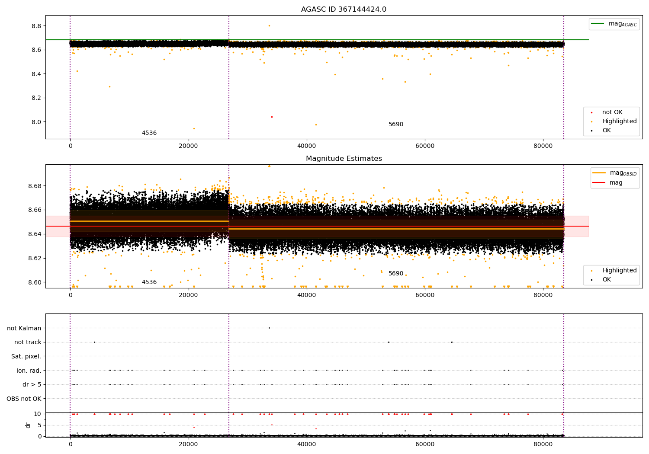Click the red 'mag' line swatch in legend
The width and height of the screenshot is (649, 454).
point(600,183)
